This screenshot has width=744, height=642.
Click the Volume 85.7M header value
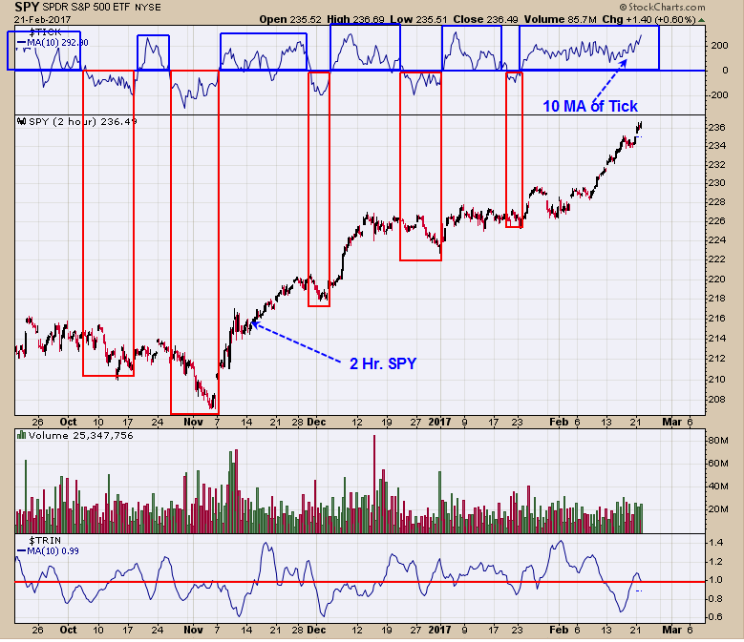coord(560,19)
